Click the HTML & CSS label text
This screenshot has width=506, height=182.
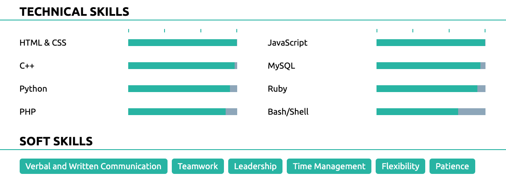click(x=43, y=43)
